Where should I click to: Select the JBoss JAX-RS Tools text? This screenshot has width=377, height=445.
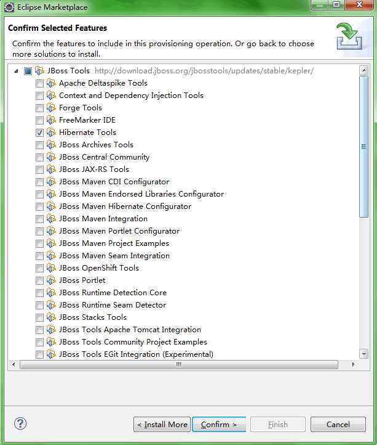(x=94, y=169)
